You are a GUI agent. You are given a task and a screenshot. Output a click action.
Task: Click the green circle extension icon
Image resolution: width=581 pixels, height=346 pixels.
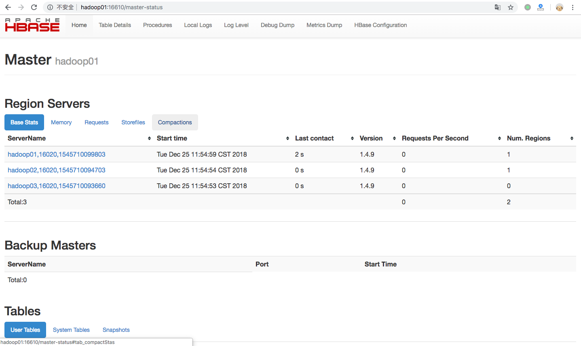pyautogui.click(x=528, y=7)
